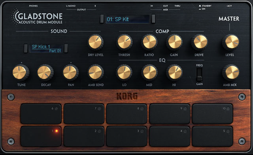The height and width of the screenshot is (155, 253).
Task: Select next sound after SP Kick 1
Action: click(x=66, y=48)
